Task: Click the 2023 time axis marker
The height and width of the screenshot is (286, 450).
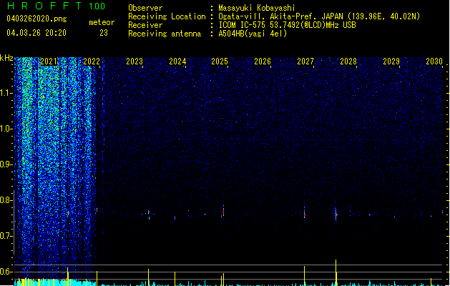Action: tap(134, 61)
